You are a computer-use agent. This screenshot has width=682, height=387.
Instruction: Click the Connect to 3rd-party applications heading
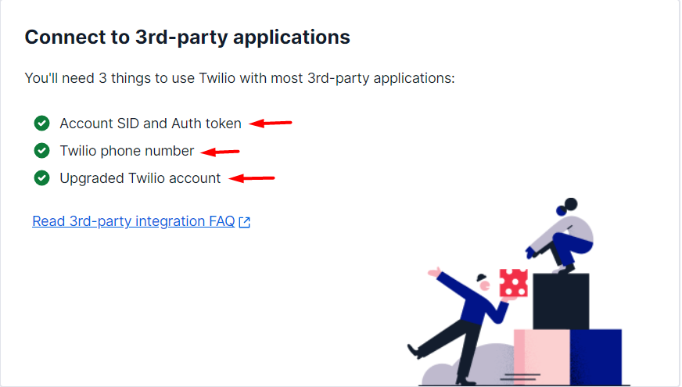[187, 37]
